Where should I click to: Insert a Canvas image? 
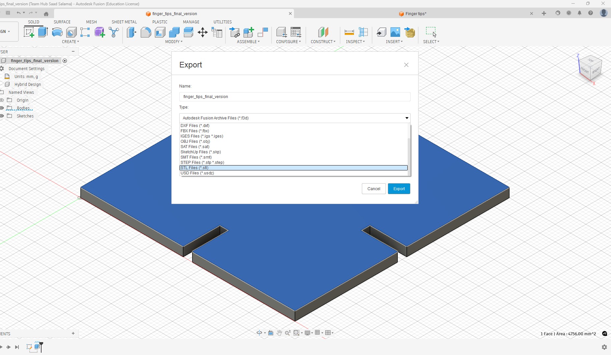(x=395, y=32)
